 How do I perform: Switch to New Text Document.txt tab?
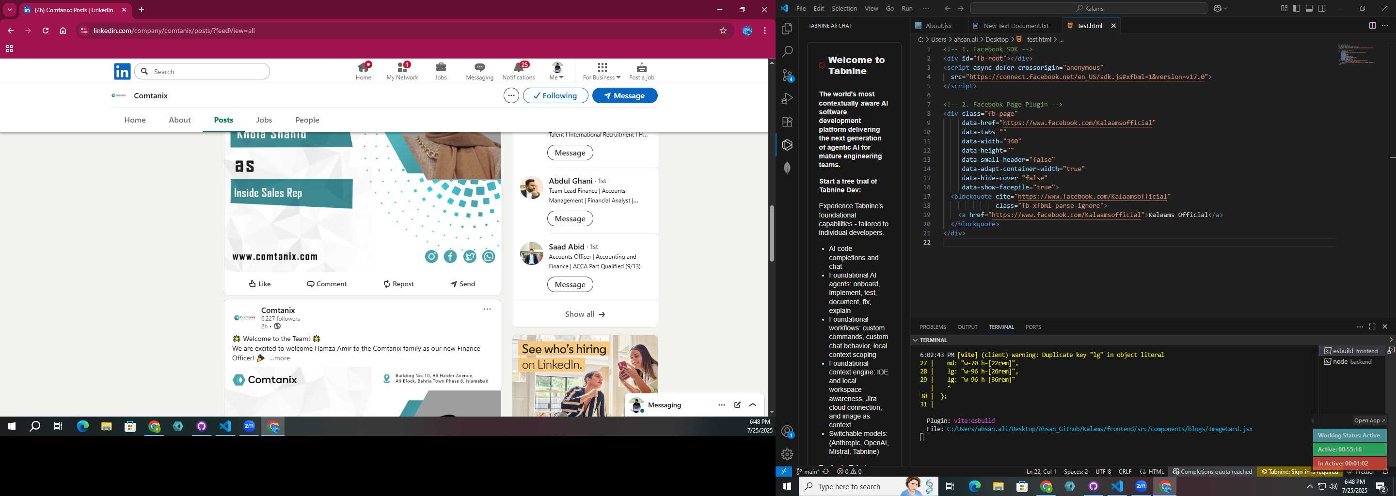1015,26
